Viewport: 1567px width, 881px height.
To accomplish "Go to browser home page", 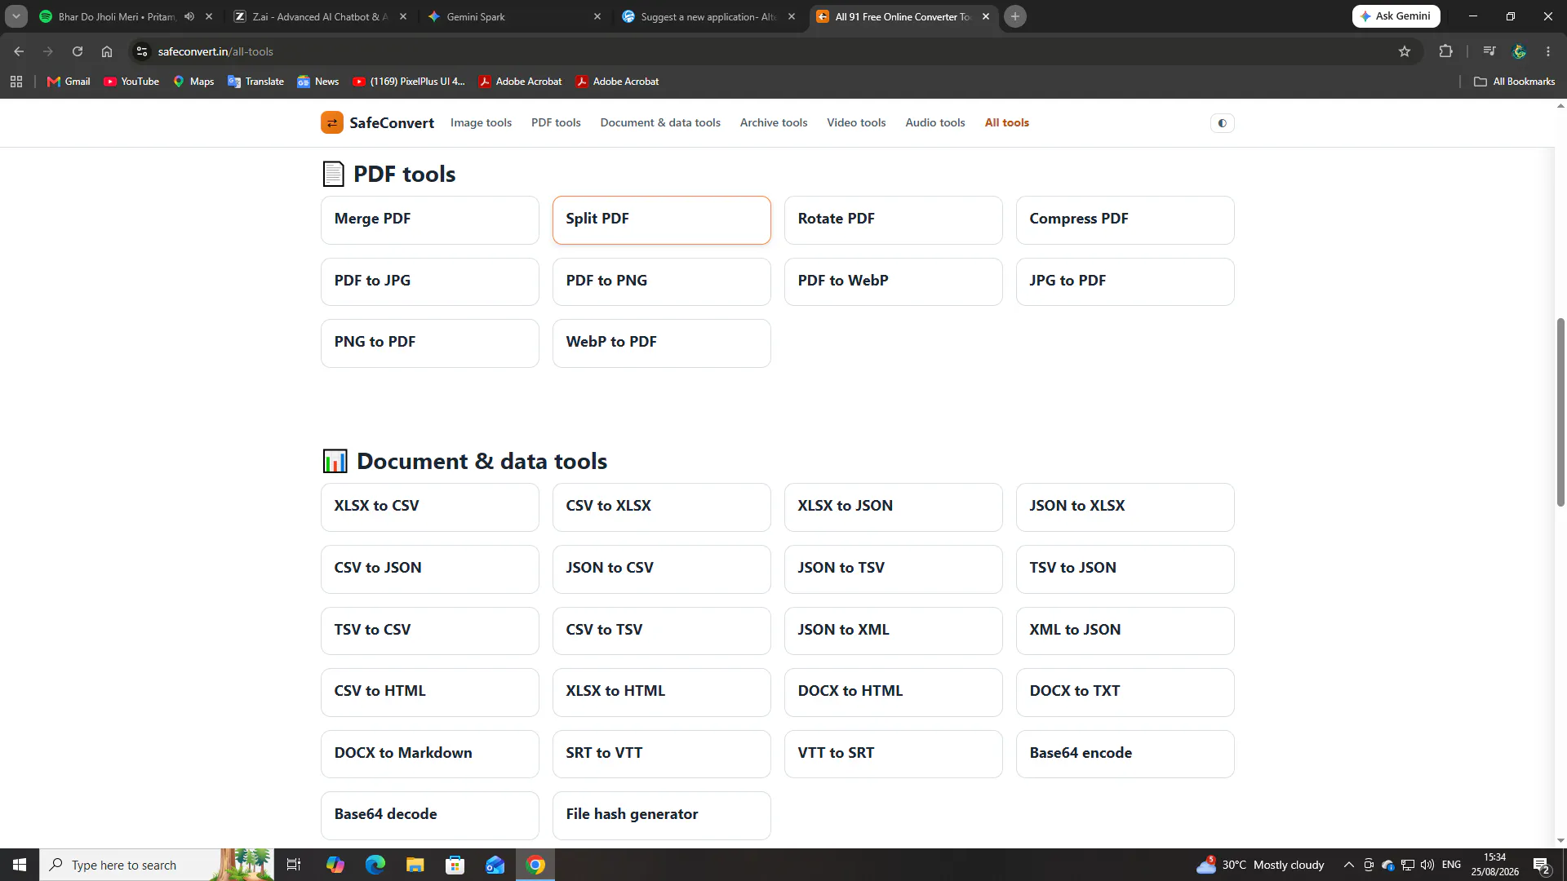I will [107, 51].
